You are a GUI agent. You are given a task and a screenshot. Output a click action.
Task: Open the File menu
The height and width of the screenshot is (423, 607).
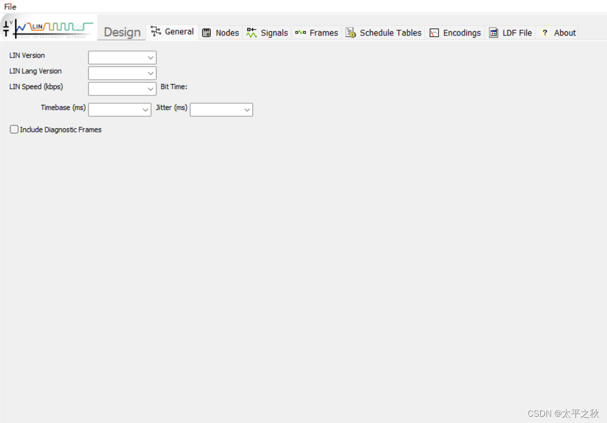[9, 6]
